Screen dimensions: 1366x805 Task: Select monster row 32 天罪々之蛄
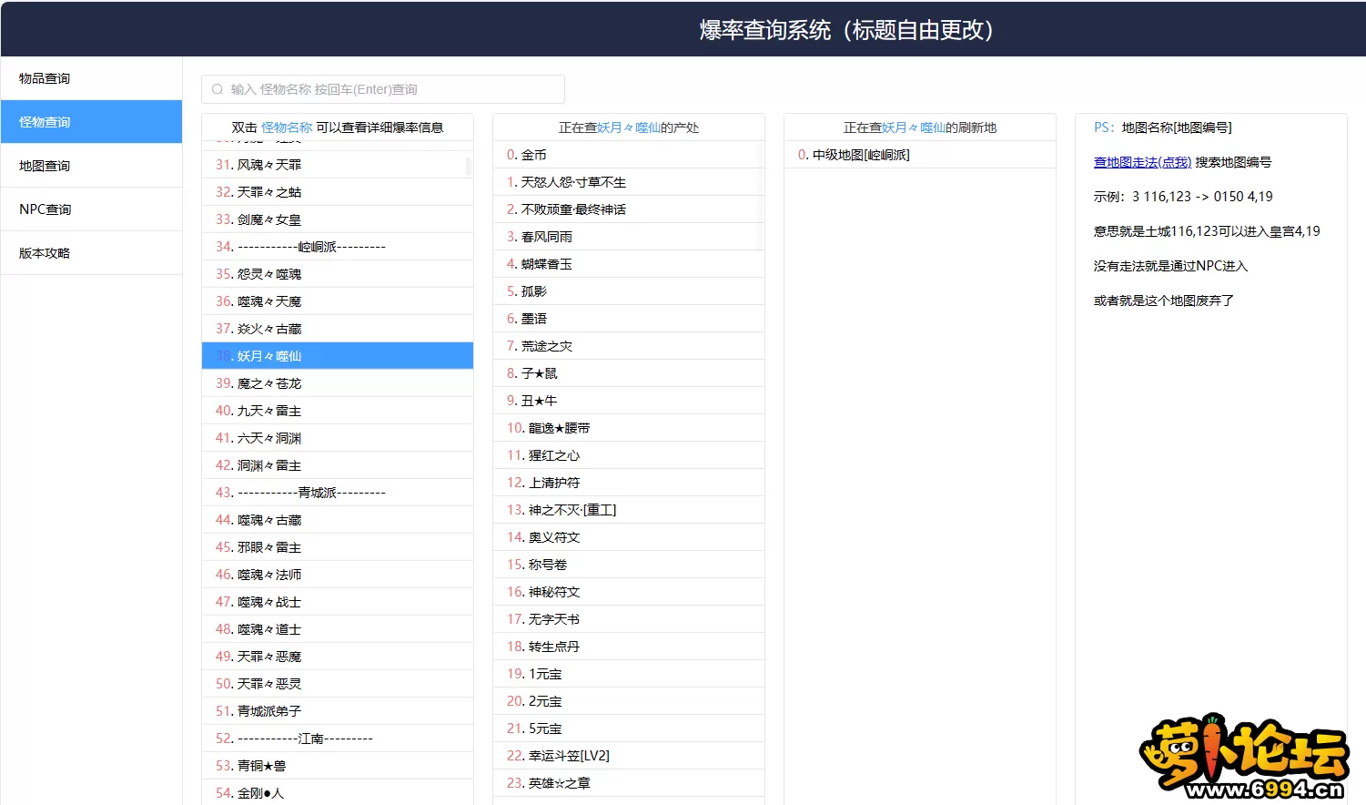(x=338, y=192)
